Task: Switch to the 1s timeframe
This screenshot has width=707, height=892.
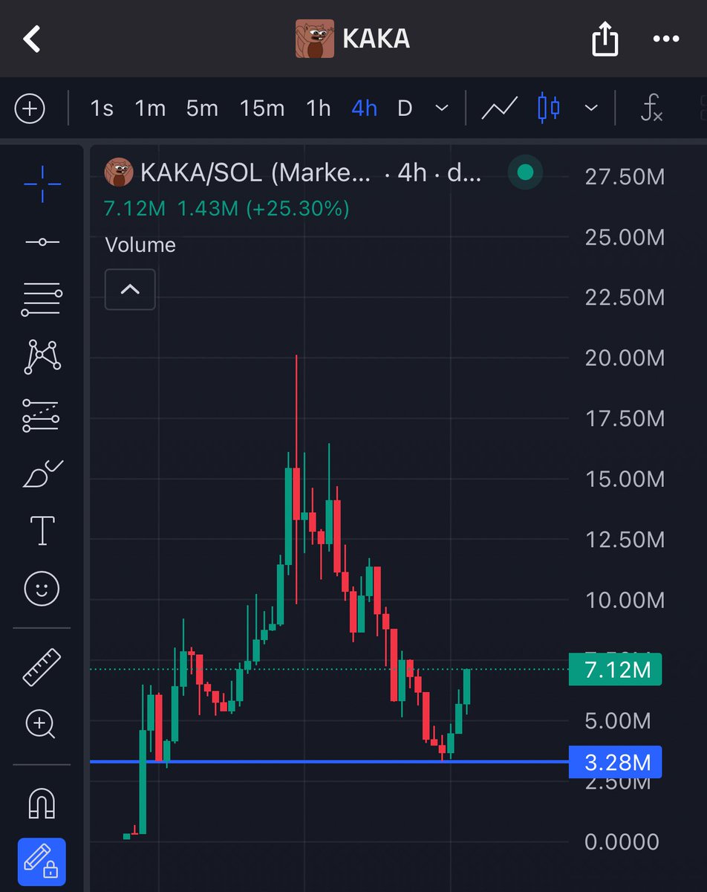Action: [x=101, y=109]
